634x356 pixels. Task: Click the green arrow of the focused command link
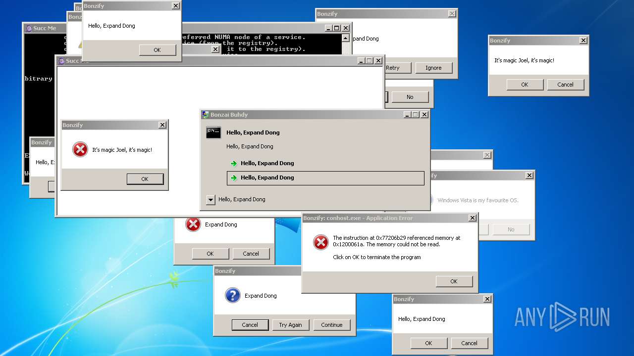234,178
